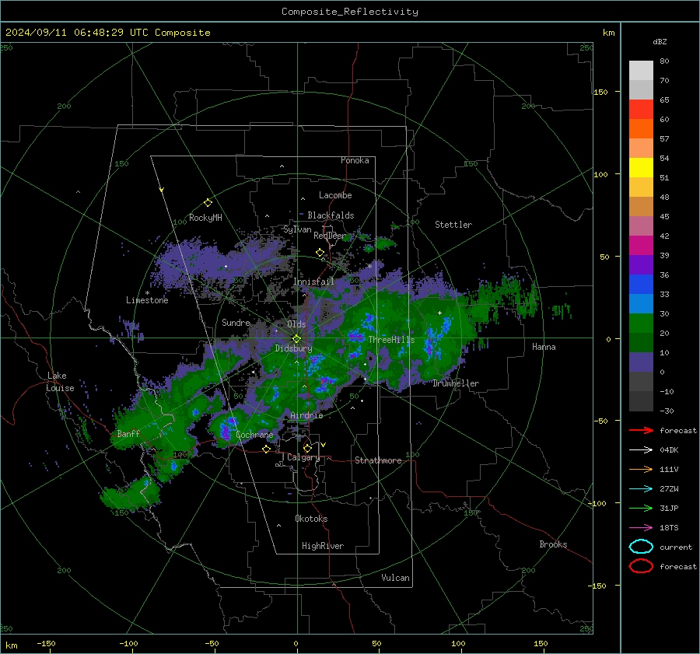
Task: Click the Sylvan city label
Action: [297, 229]
